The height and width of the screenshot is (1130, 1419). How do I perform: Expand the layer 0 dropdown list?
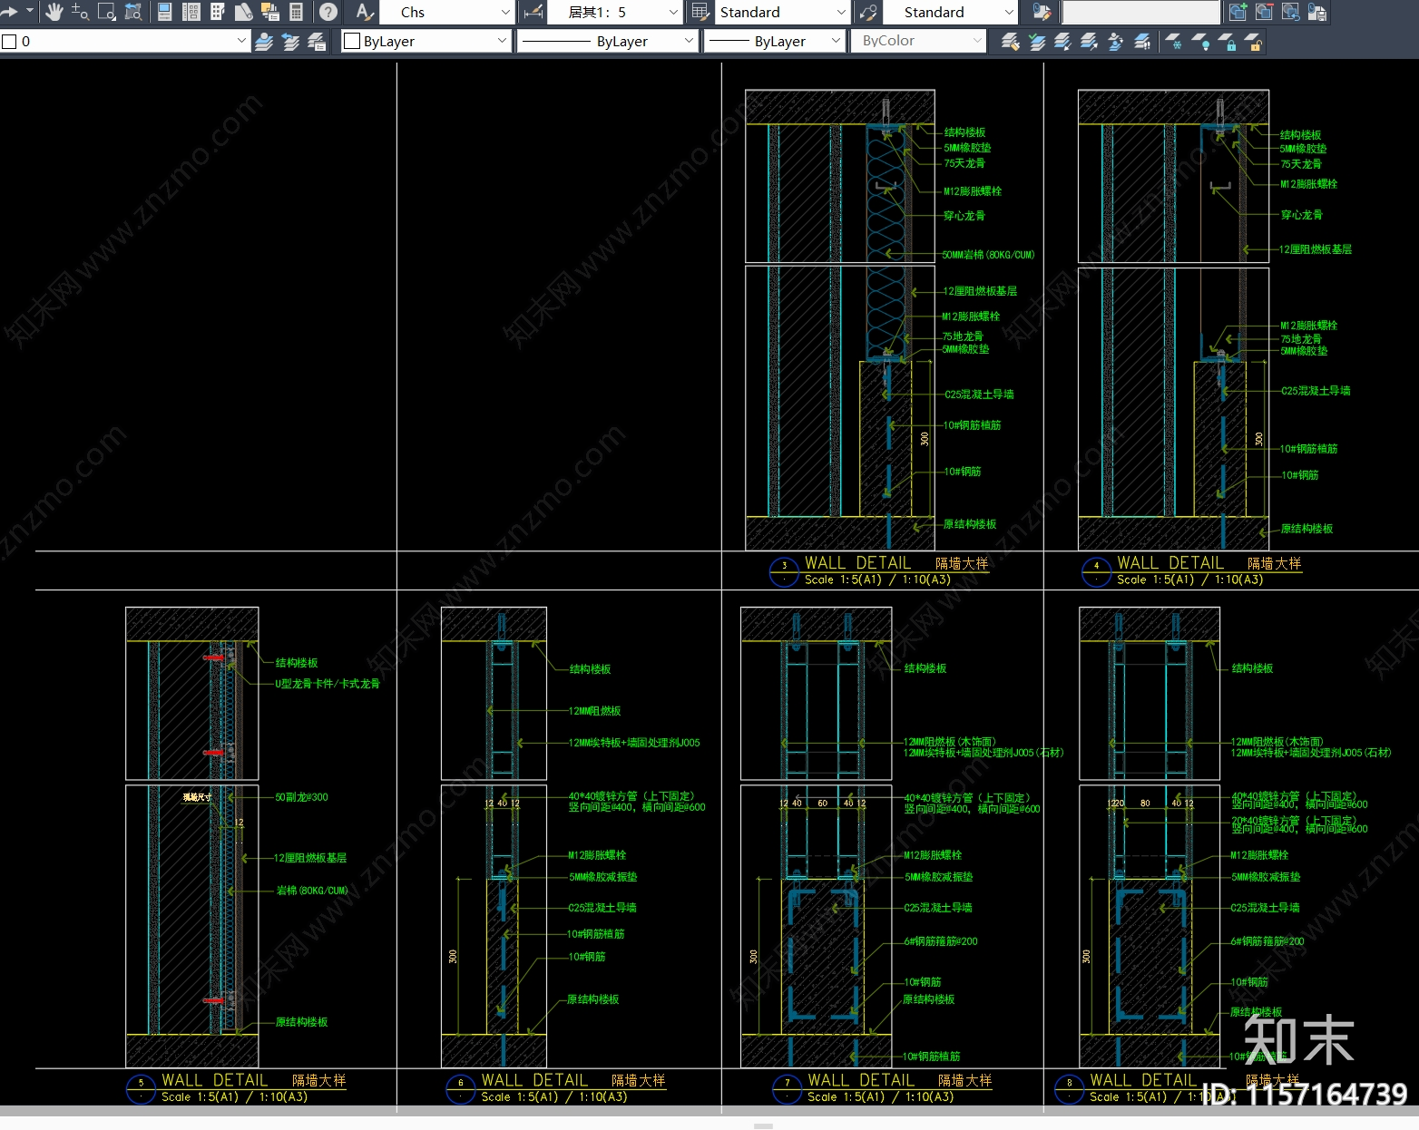[240, 41]
